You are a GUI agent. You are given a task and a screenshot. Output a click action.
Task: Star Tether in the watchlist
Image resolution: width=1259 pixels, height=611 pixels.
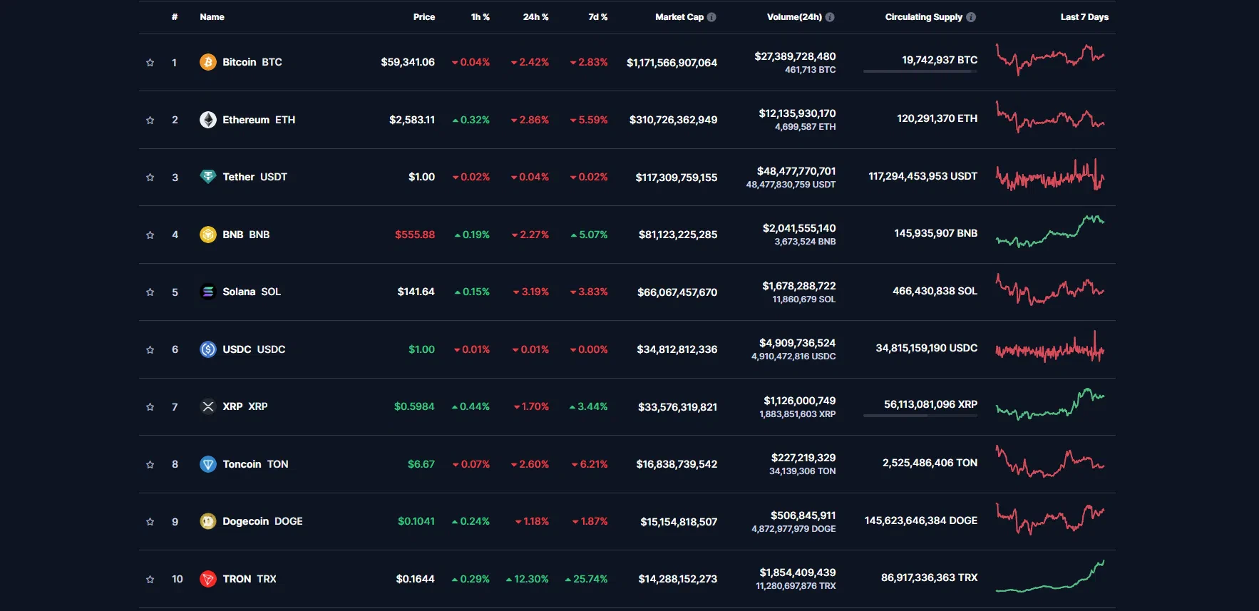point(150,178)
